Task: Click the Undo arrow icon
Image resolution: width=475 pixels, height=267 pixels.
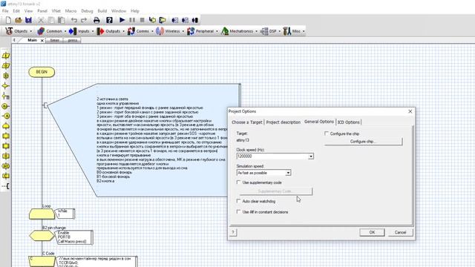Action: pyautogui.click(x=74, y=20)
